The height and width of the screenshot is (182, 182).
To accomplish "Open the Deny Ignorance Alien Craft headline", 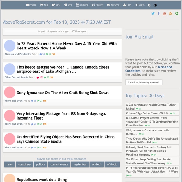I will tap(62, 93).
